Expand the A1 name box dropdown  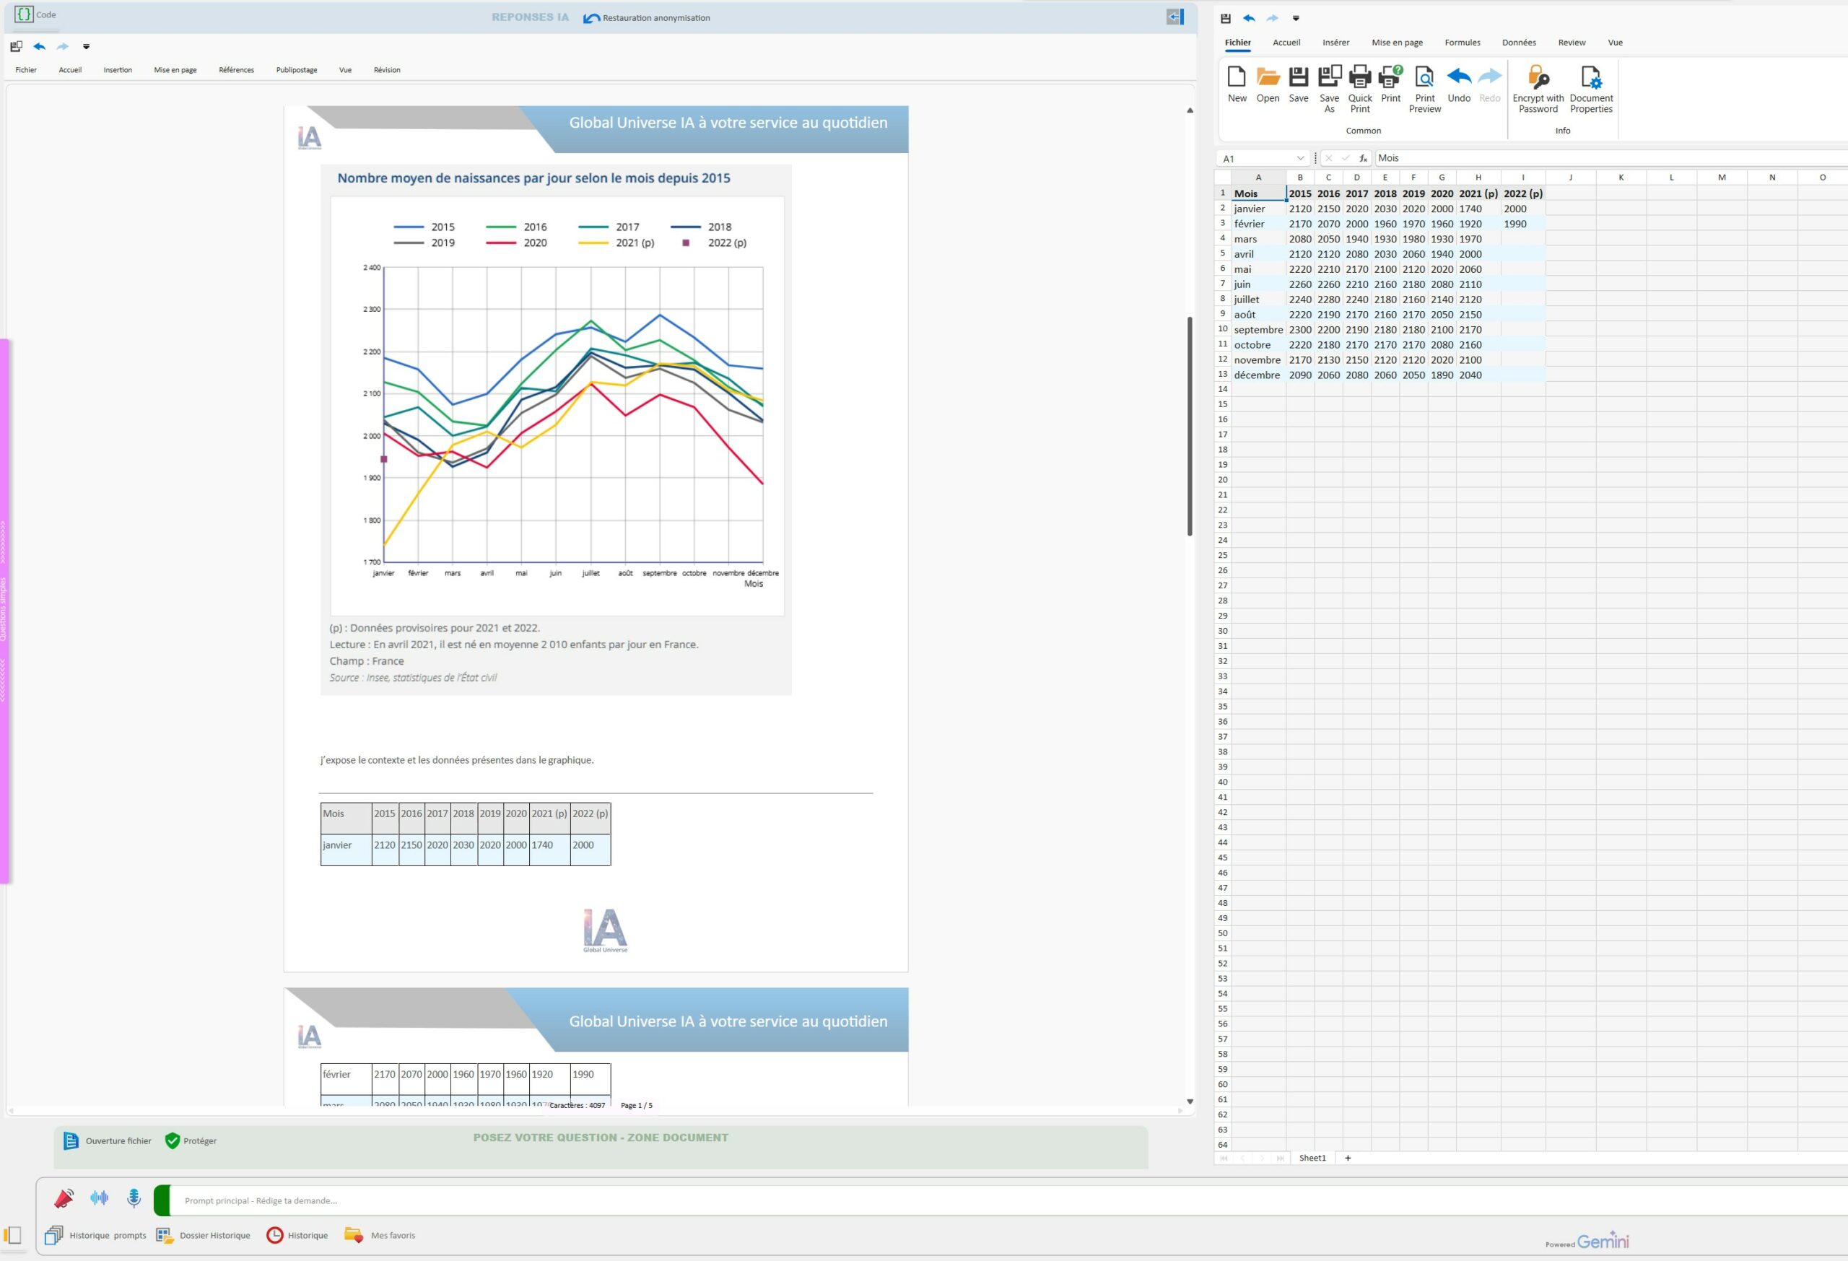[1300, 158]
